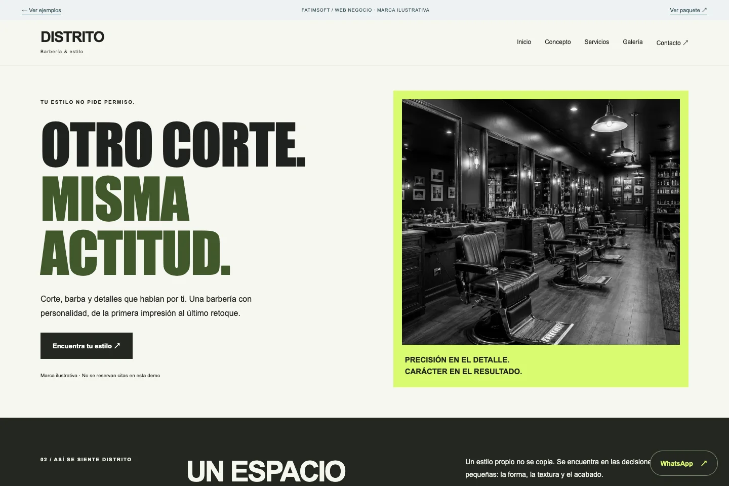Open the Ver paquete link
This screenshot has width=729, height=486.
click(688, 10)
